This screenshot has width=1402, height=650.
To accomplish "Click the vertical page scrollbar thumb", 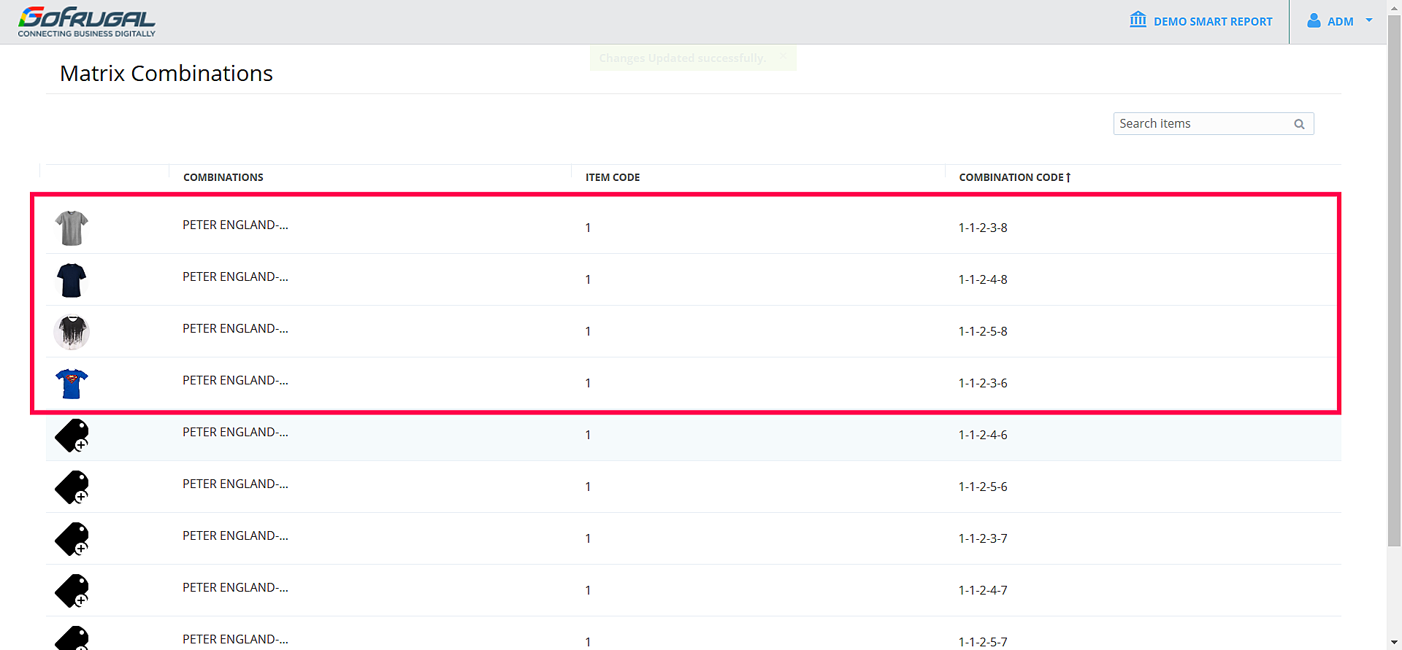I will click(x=1394, y=281).
